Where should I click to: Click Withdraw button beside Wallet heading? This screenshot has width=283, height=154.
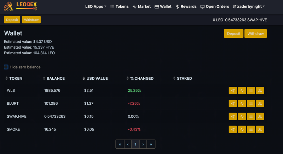coord(255,33)
